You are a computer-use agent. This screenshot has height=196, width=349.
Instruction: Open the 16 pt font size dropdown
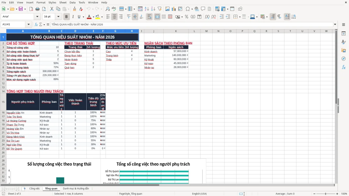click(x=58, y=17)
